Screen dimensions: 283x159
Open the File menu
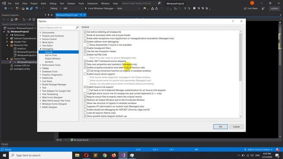(10, 4)
